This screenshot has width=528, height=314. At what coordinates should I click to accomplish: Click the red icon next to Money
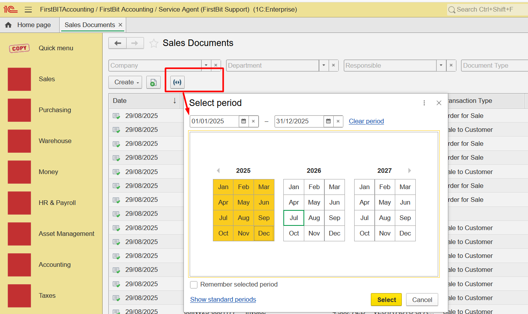(19, 172)
